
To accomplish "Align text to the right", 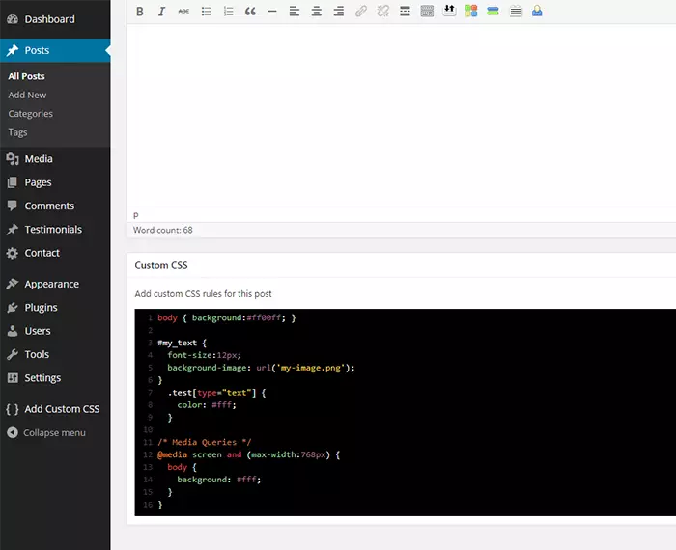I will pos(338,12).
